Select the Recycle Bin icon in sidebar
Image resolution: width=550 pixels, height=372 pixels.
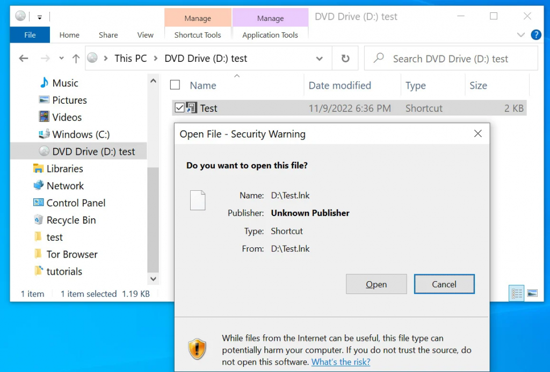point(38,220)
